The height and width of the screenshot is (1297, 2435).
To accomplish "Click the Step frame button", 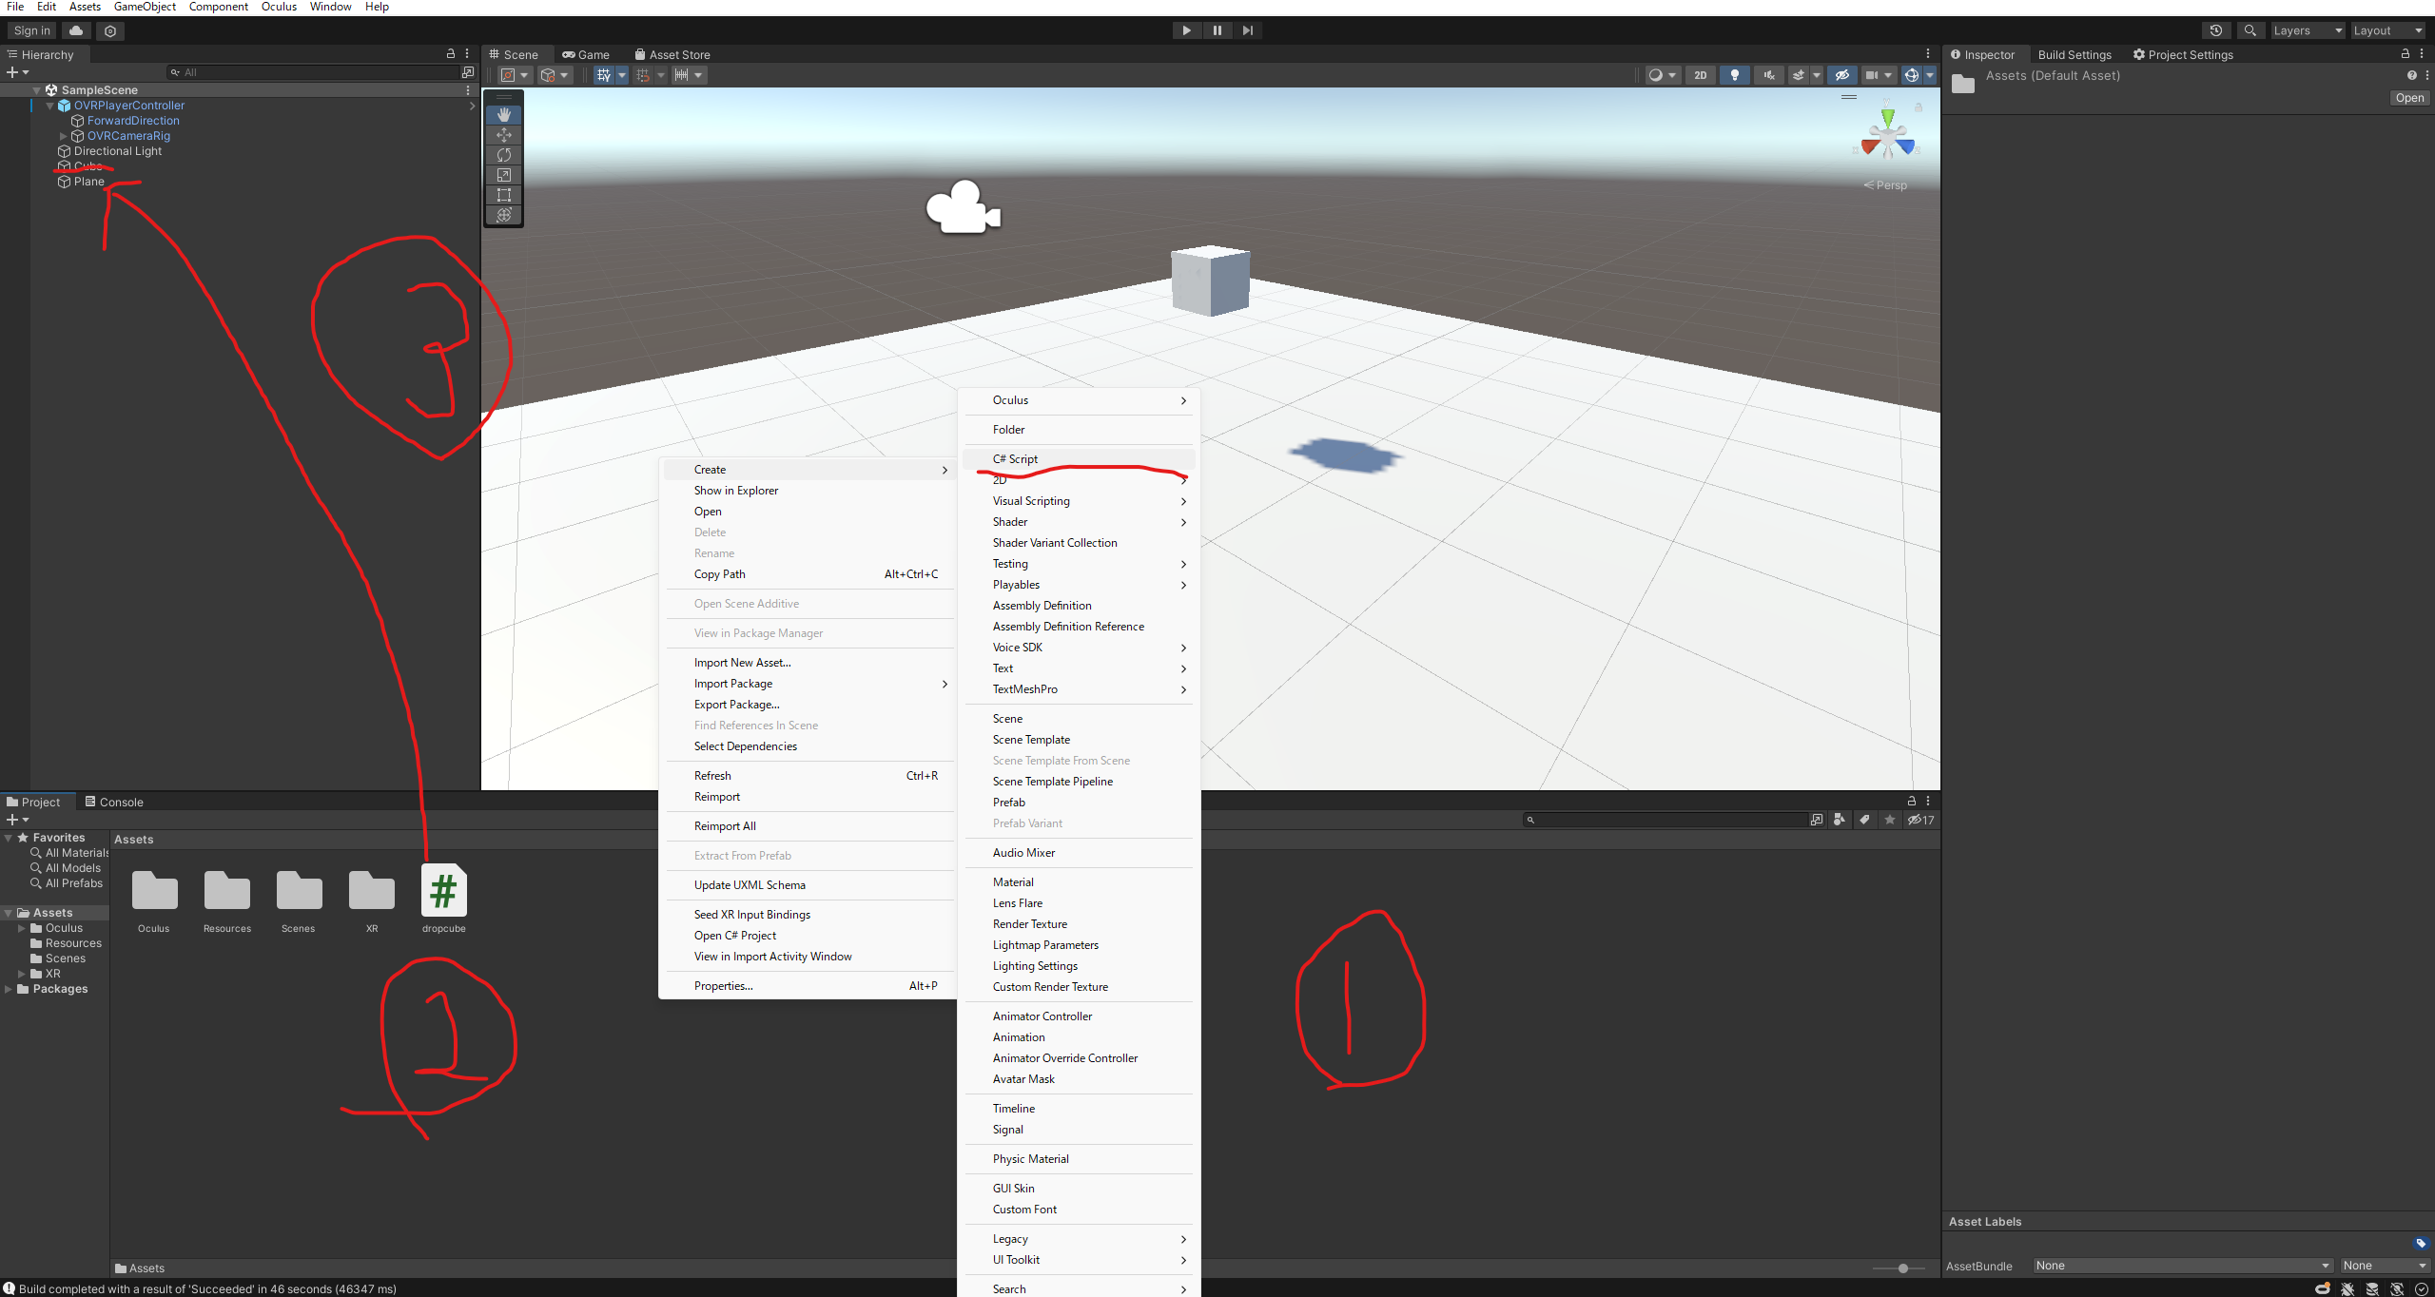I will click(1247, 30).
